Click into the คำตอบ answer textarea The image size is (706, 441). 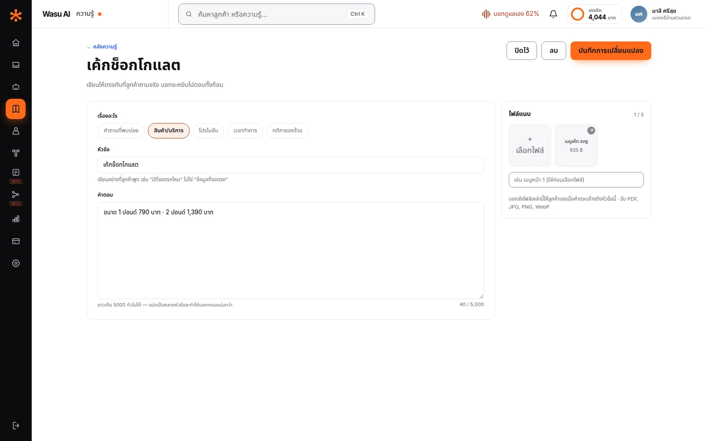point(291,250)
